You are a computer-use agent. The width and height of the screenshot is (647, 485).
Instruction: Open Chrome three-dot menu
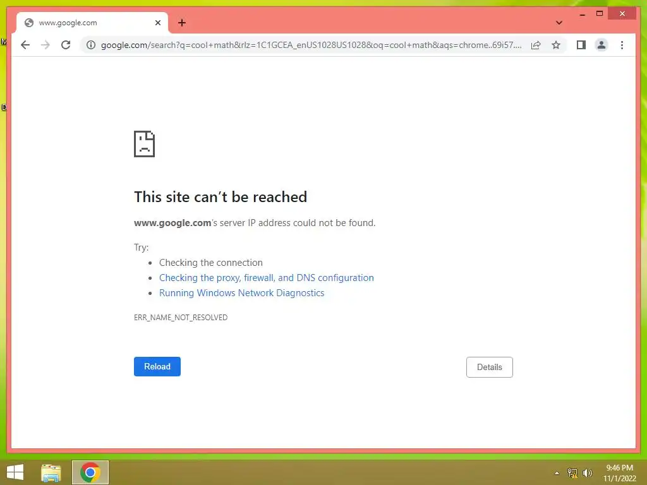tap(622, 45)
